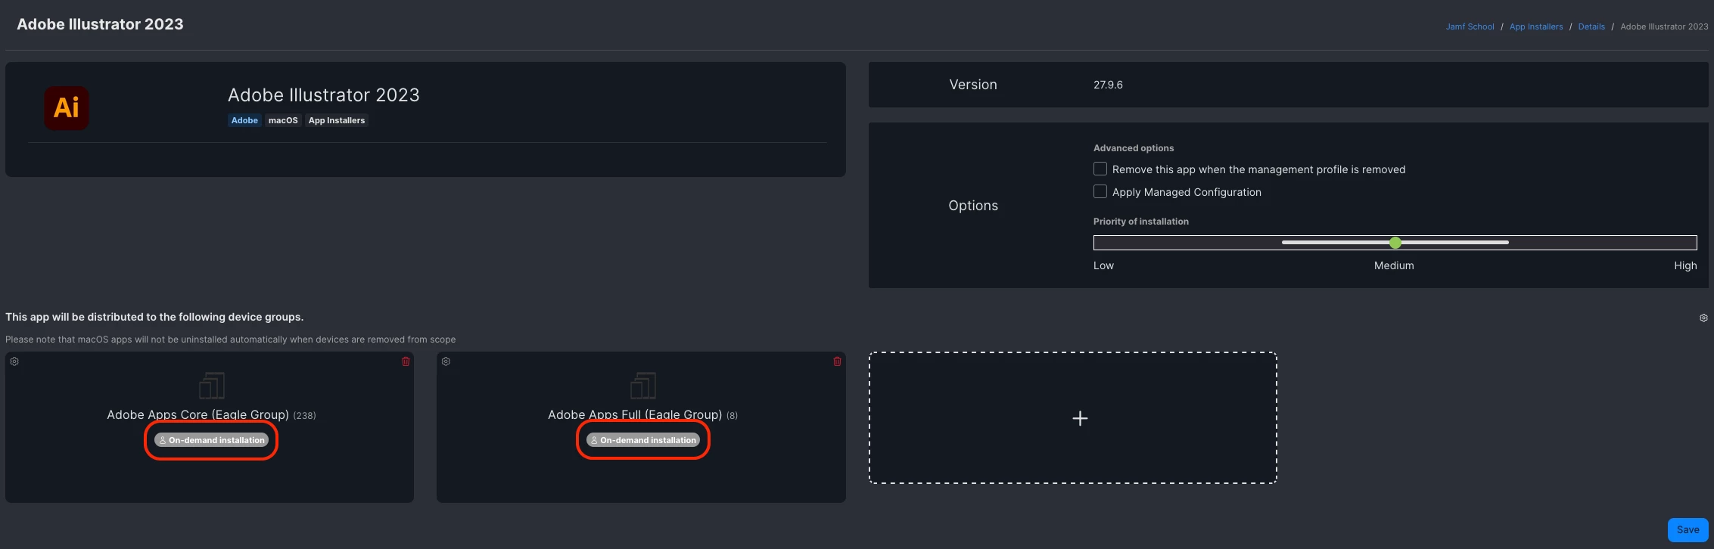The height and width of the screenshot is (549, 1714).
Task: Open the device groups settings gear at right
Action: pos(1703,318)
